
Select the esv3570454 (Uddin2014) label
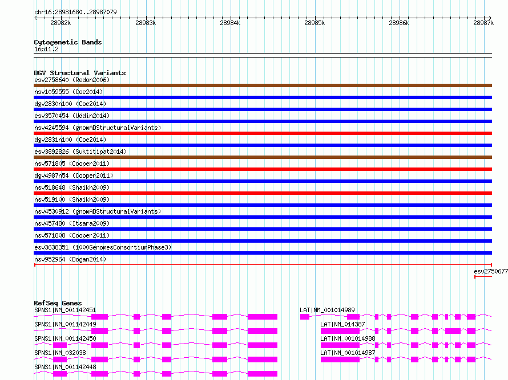(x=72, y=116)
